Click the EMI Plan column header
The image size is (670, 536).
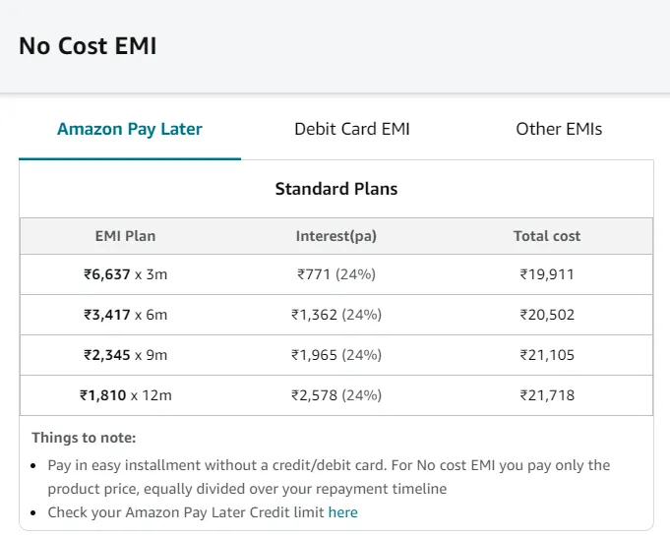pos(125,236)
